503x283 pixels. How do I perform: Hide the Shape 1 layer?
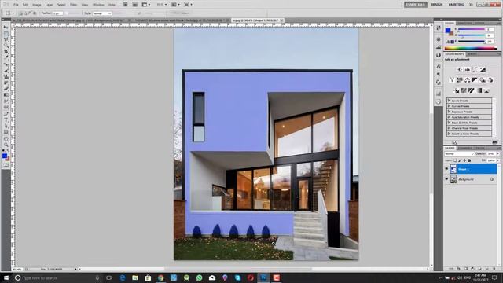(x=446, y=169)
